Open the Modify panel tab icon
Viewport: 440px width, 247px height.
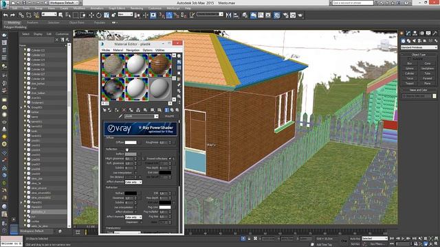tap(408, 34)
